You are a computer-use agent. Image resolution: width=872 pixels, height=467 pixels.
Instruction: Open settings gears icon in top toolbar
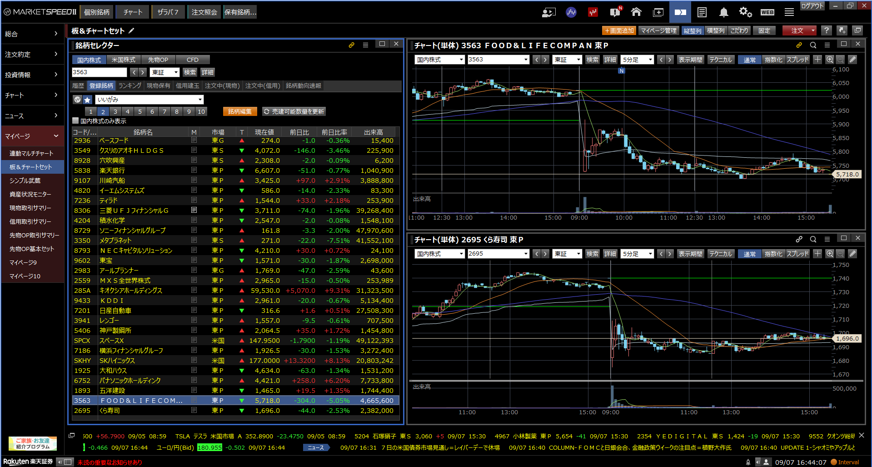(x=745, y=12)
